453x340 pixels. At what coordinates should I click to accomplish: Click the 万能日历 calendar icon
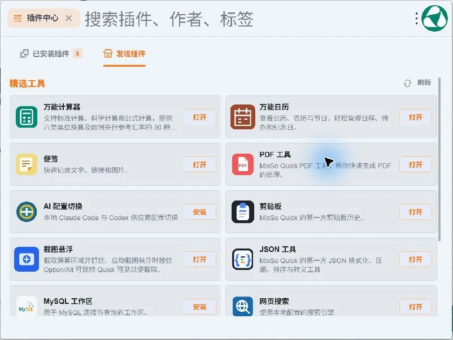(x=243, y=117)
